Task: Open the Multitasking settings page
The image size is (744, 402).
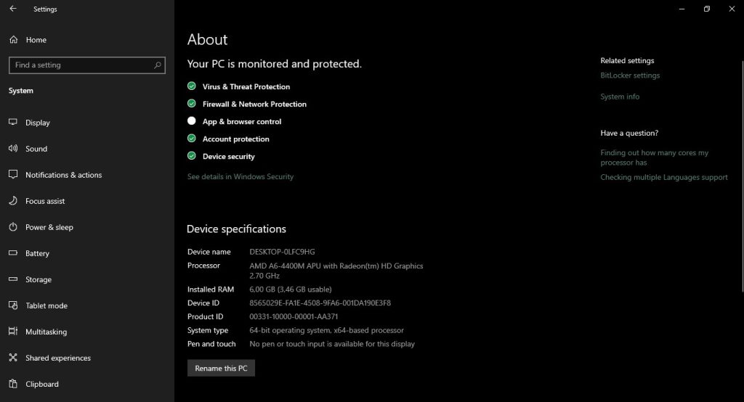Action: (46, 332)
